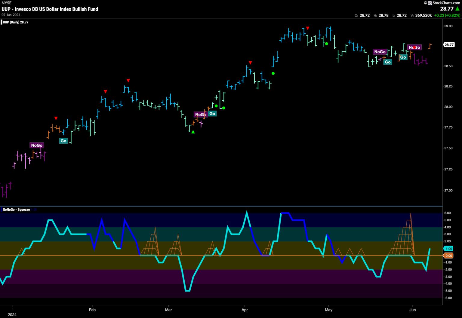Click the green dot marker in mid-April
The width and height of the screenshot is (462, 318).
(273, 73)
